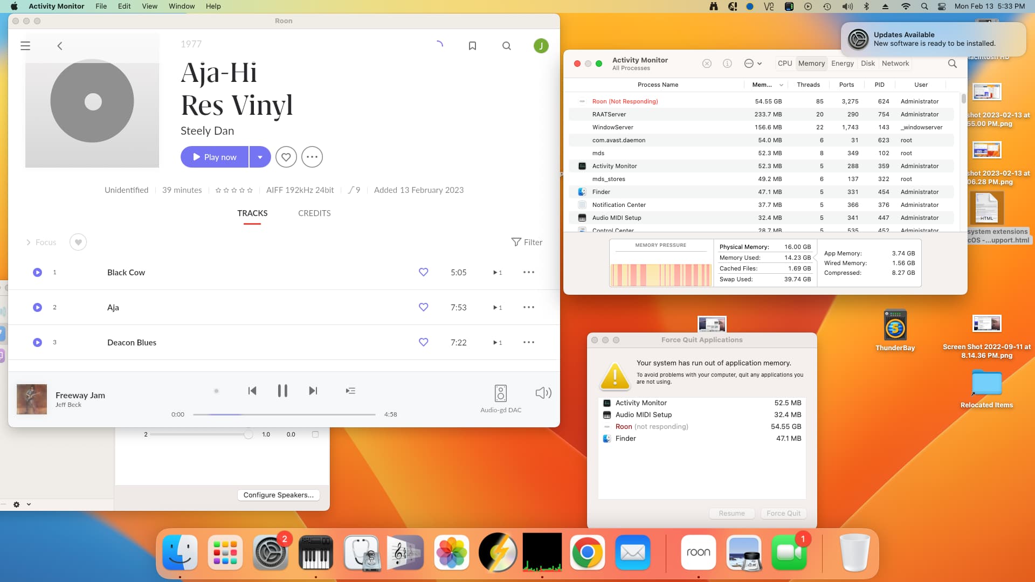Play the track Aja
The height and width of the screenshot is (582, 1035).
coord(37,308)
